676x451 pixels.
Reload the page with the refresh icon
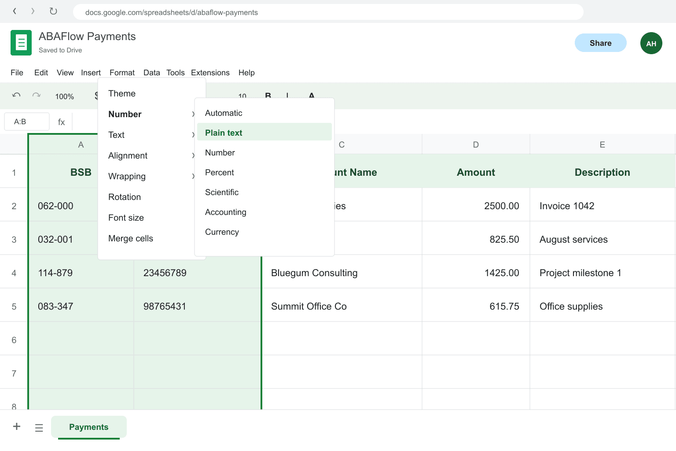click(53, 11)
